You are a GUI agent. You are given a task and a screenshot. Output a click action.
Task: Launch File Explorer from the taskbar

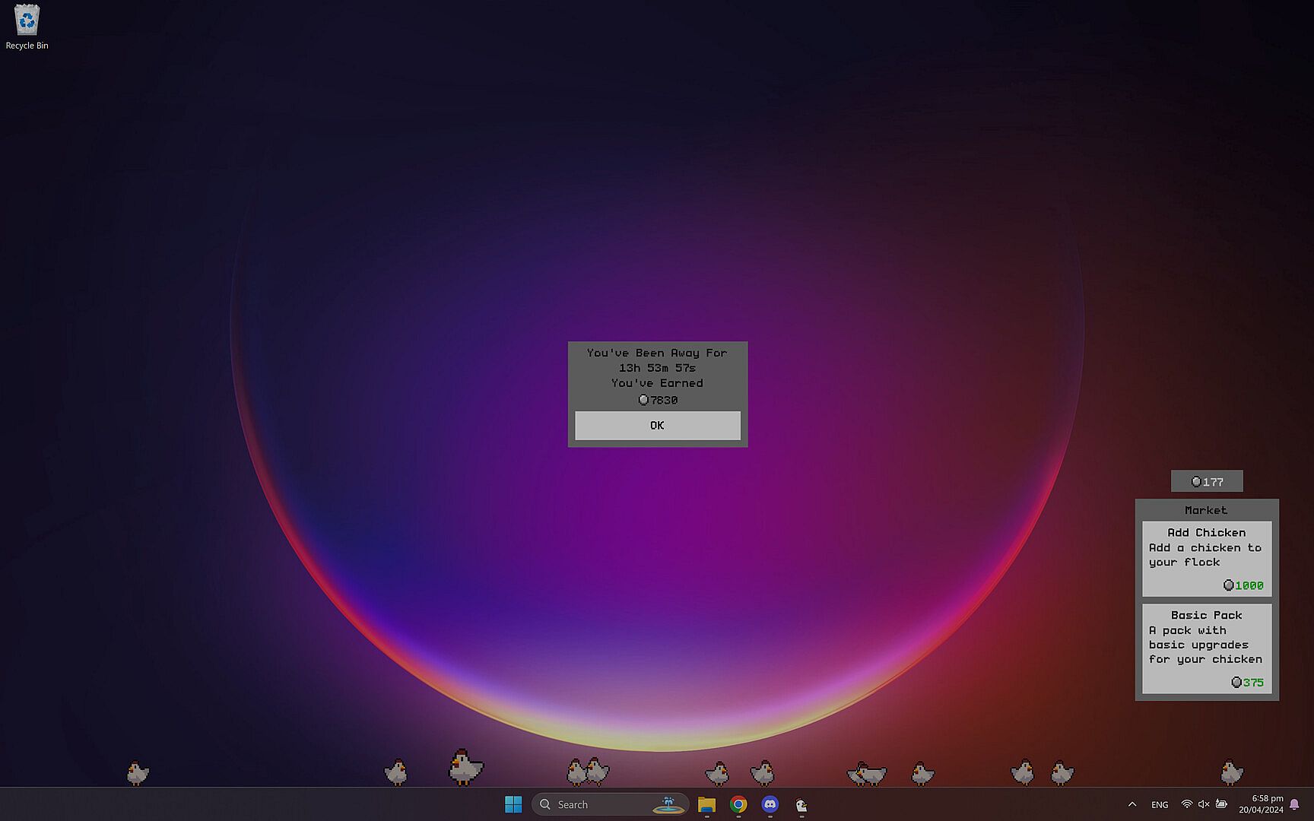coord(706,804)
